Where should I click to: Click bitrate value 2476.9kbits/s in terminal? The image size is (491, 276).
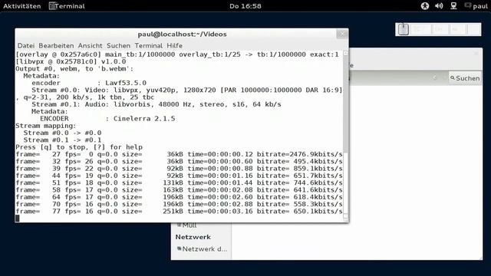point(315,154)
